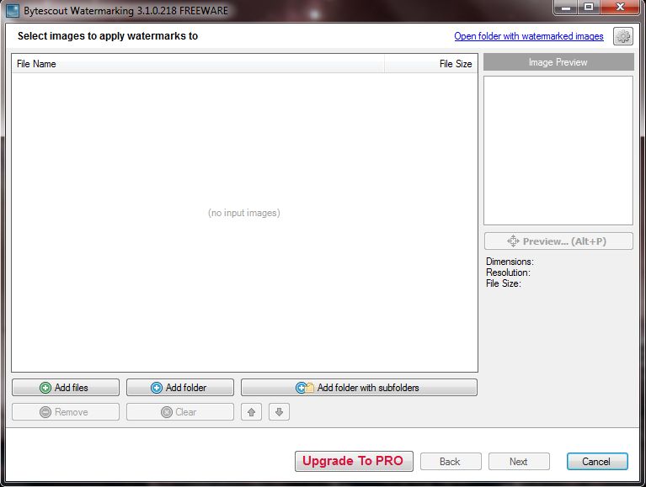Click the Remove button
The height and width of the screenshot is (487, 646).
point(66,412)
